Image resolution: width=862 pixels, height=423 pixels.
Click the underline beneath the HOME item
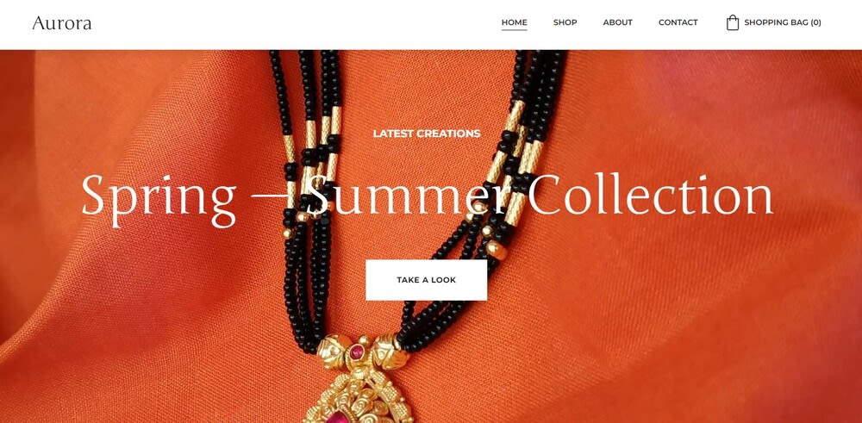point(514,29)
